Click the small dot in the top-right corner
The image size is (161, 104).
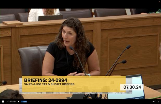159,2
